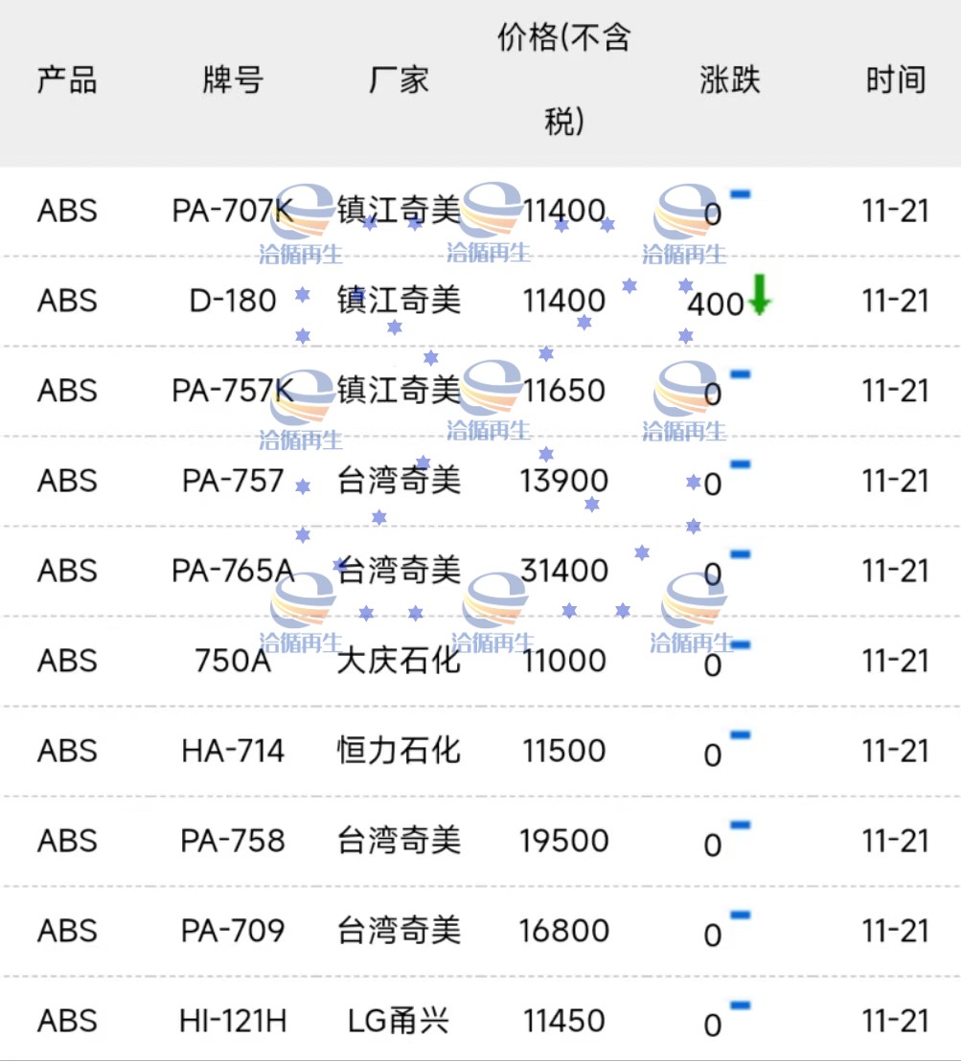Click the blue dash indicator for HA-714
This screenshot has width=961, height=1061.
741,734
